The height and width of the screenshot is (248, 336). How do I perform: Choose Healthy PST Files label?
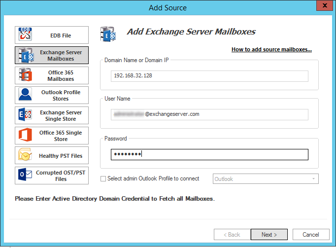click(61, 156)
